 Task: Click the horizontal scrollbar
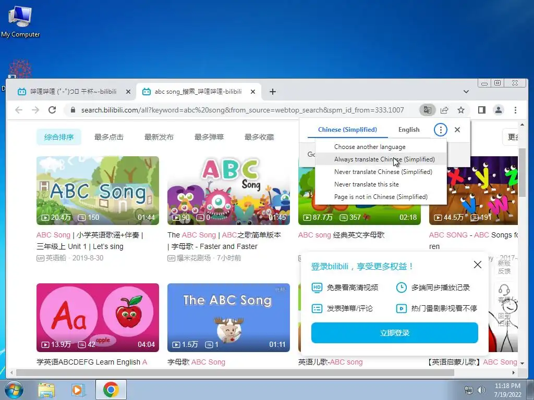[x=235, y=372]
